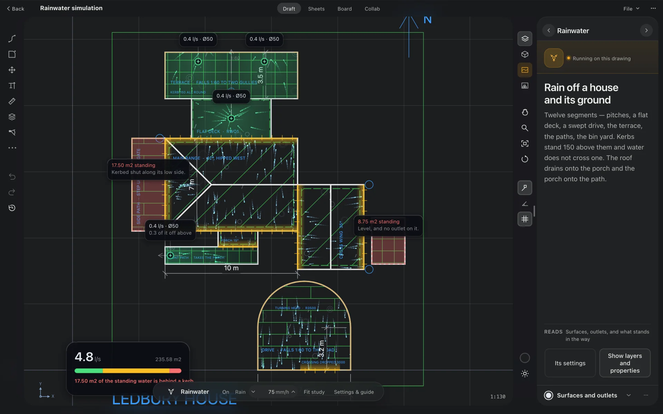The image size is (663, 414).
Task: Toggle the grid snap button
Action: click(525, 219)
